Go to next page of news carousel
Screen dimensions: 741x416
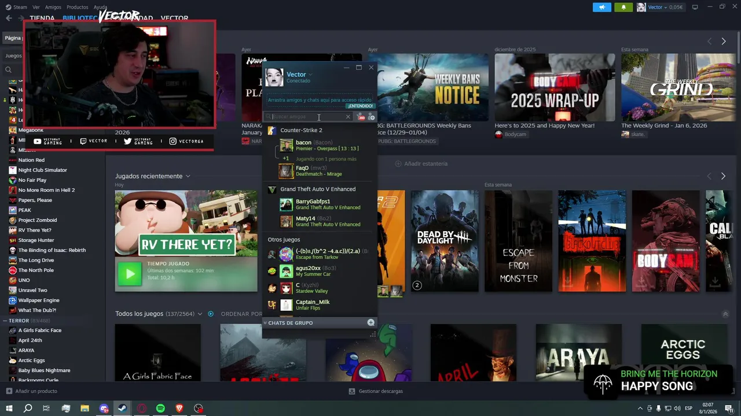click(x=723, y=41)
